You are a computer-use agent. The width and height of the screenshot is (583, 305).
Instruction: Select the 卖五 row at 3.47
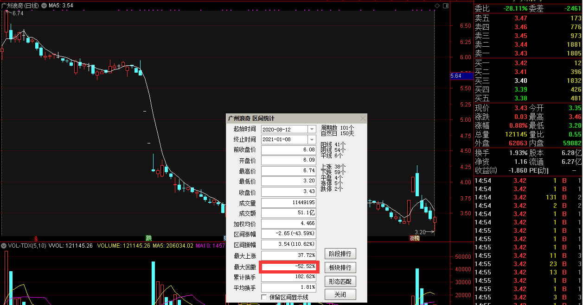[528, 18]
